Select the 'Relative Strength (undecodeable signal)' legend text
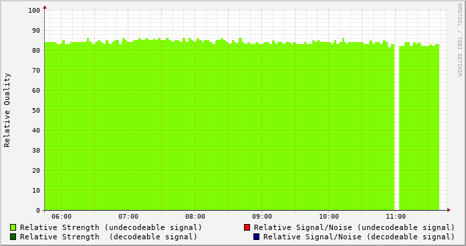 tap(111, 227)
